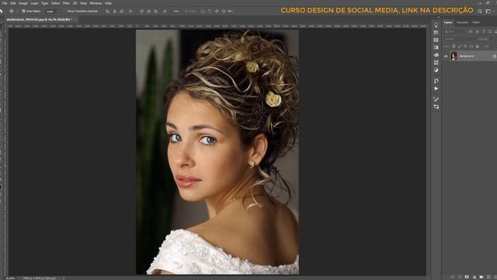
Task: Open the Learn panel lightbulb icon
Action: [436, 25]
